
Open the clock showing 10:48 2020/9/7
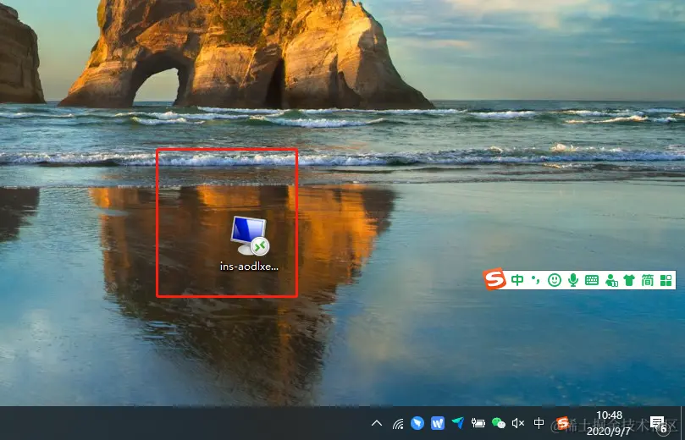click(x=609, y=423)
